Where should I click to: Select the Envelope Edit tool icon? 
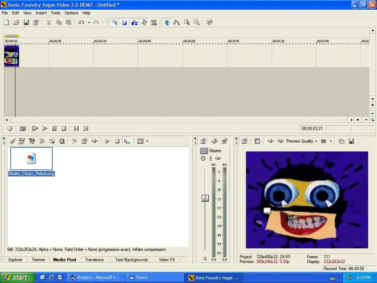point(177,22)
